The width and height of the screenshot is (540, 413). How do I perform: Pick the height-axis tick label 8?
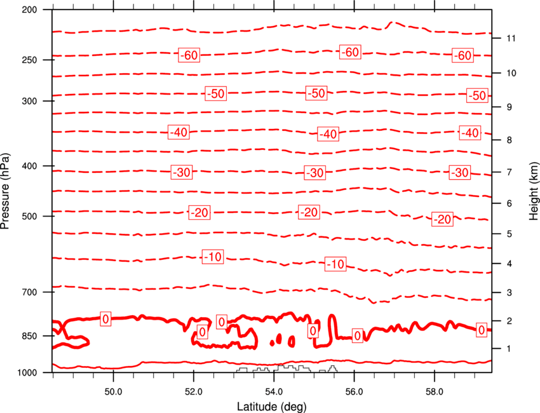509,140
